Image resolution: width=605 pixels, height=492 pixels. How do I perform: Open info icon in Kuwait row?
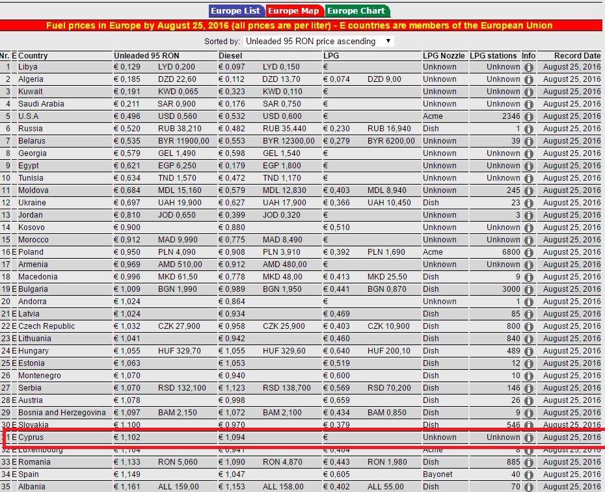coord(529,92)
